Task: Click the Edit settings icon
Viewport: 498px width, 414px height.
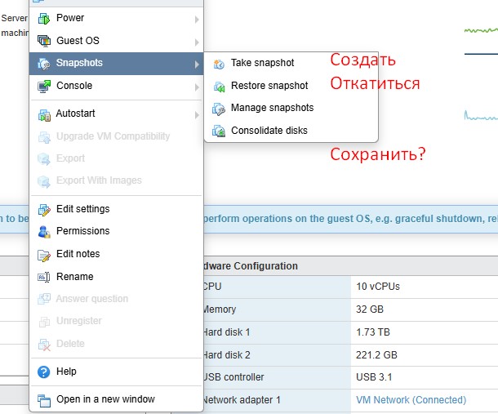Action: pyautogui.click(x=44, y=209)
